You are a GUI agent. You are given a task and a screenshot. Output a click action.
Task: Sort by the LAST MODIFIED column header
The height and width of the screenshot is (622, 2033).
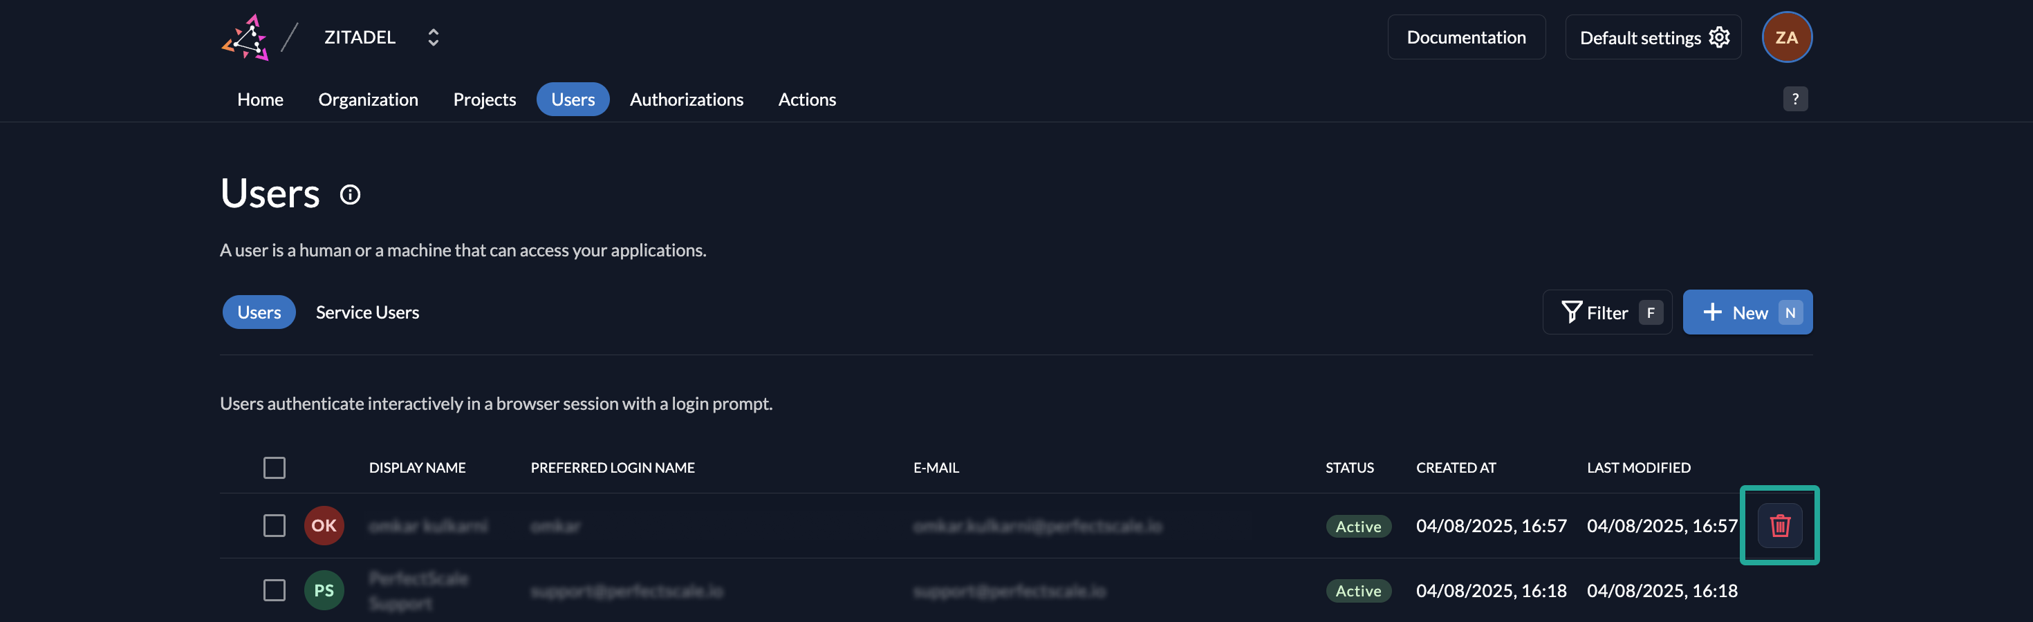tap(1638, 467)
